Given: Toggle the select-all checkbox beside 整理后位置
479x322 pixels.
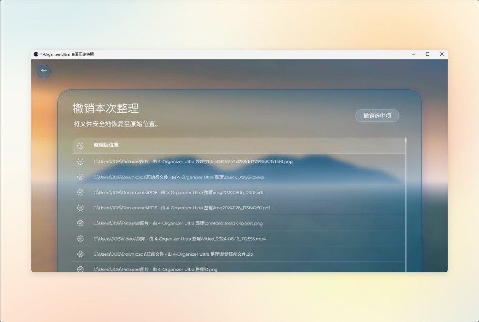Looking at the screenshot, I should coord(80,145).
